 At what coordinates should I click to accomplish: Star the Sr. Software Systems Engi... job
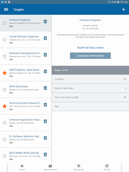5,139
